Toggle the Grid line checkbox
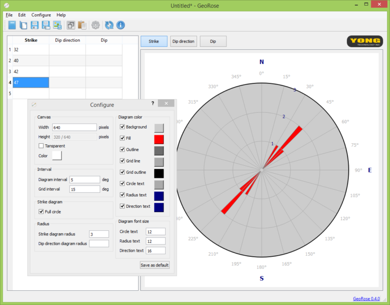 tap(122, 161)
